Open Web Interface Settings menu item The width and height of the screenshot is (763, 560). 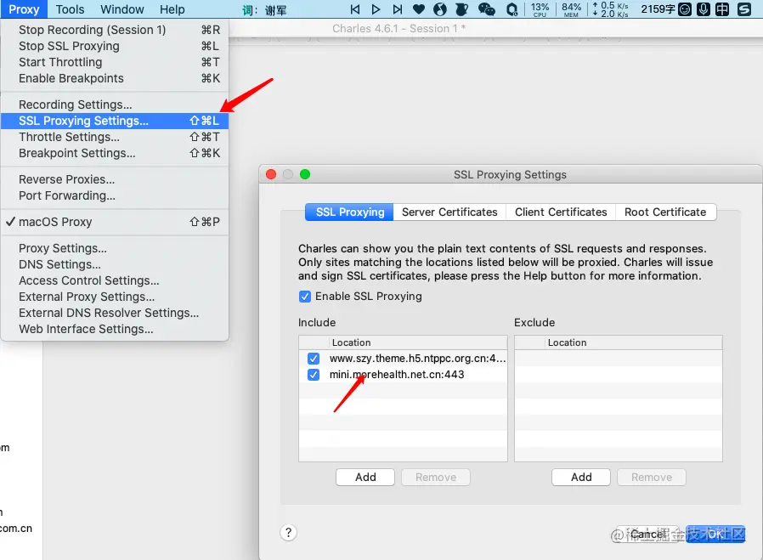115,330
